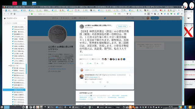
Task: Switch to the YouTube tab with speaker icon
Action: point(163,10)
